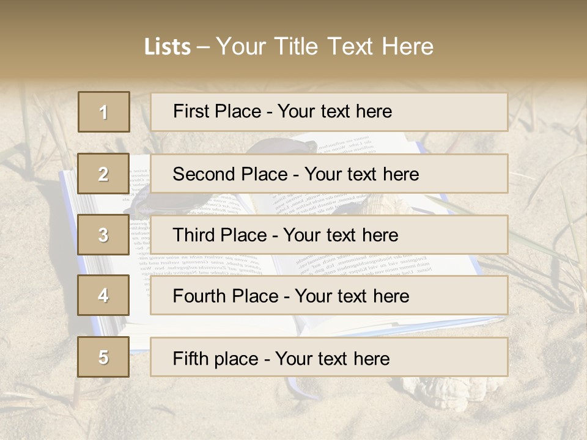The width and height of the screenshot is (587, 440).
Task: Click the "Fourth Place" text box
Action: (x=329, y=295)
